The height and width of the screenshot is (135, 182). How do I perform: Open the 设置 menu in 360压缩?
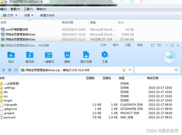(x=128, y=45)
